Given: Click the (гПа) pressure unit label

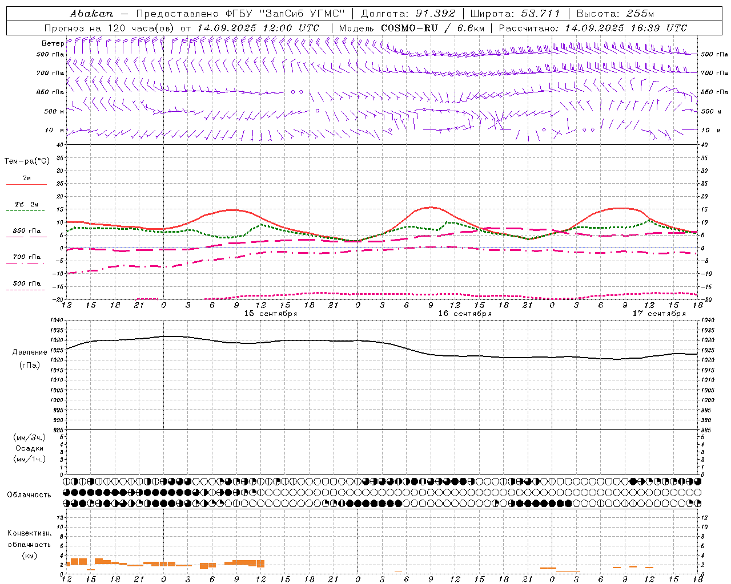Looking at the screenshot, I should [x=30, y=366].
